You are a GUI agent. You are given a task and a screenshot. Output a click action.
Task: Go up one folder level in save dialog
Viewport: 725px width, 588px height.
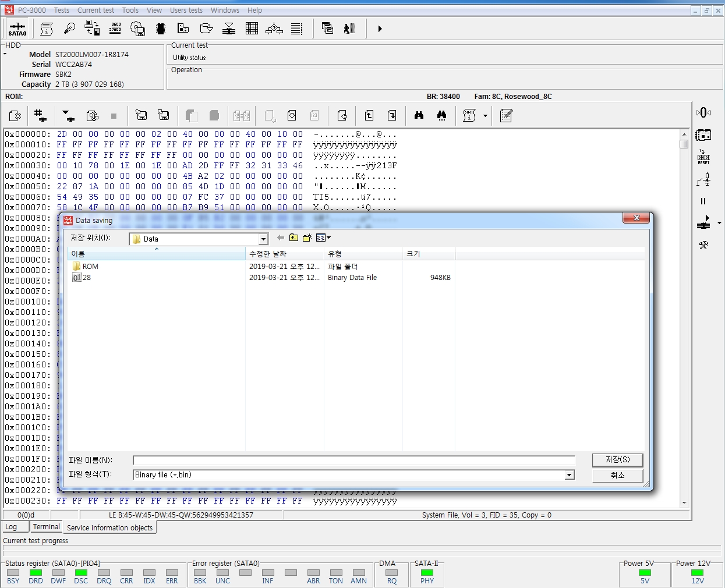tap(293, 238)
